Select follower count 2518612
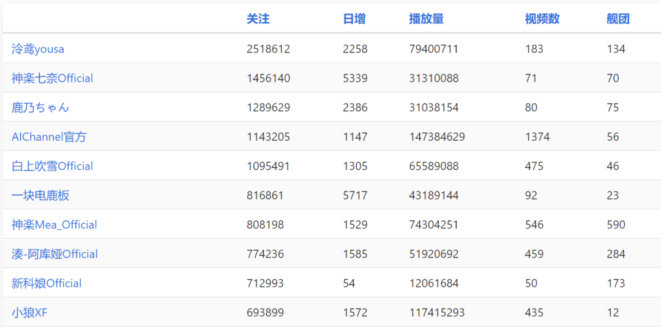Image resolution: width=661 pixels, height=328 pixels. tap(269, 50)
